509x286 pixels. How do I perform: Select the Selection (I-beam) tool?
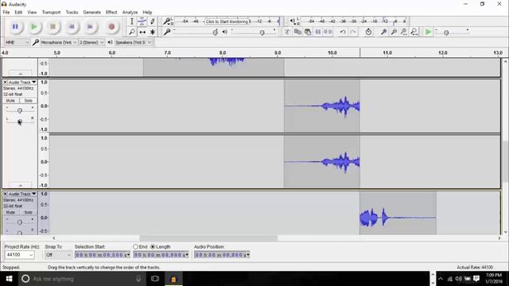131,21
